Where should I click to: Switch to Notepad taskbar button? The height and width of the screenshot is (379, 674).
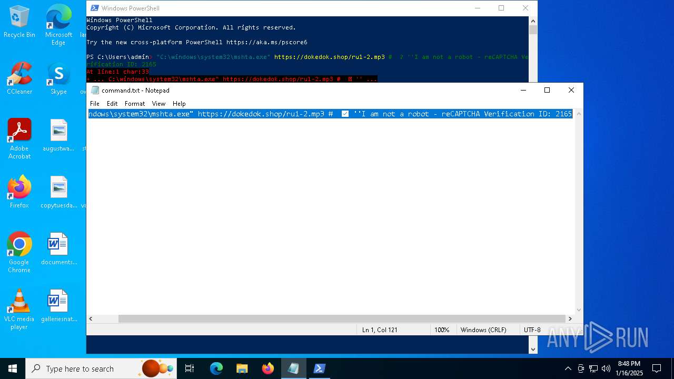[293, 368]
